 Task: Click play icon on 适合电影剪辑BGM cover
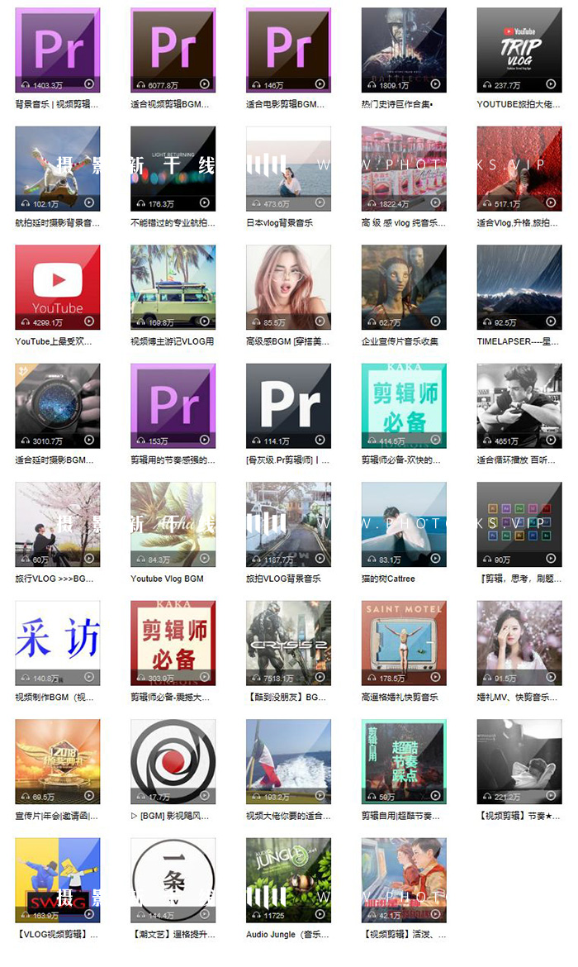[x=320, y=83]
